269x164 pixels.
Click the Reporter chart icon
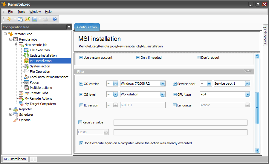point(16,109)
